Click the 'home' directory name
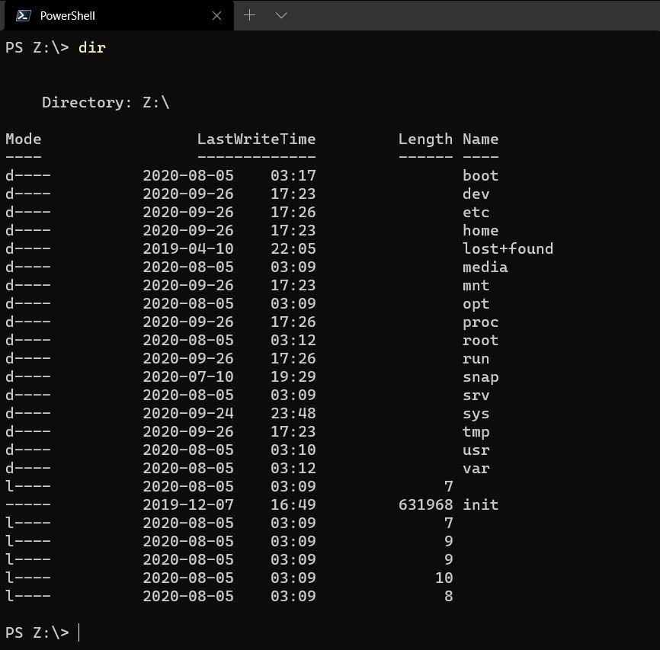 pyautogui.click(x=480, y=230)
